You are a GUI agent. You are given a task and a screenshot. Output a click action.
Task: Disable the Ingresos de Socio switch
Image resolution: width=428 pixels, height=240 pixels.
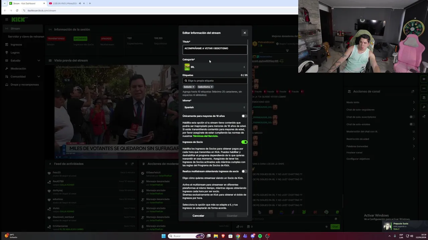pyautogui.click(x=244, y=142)
